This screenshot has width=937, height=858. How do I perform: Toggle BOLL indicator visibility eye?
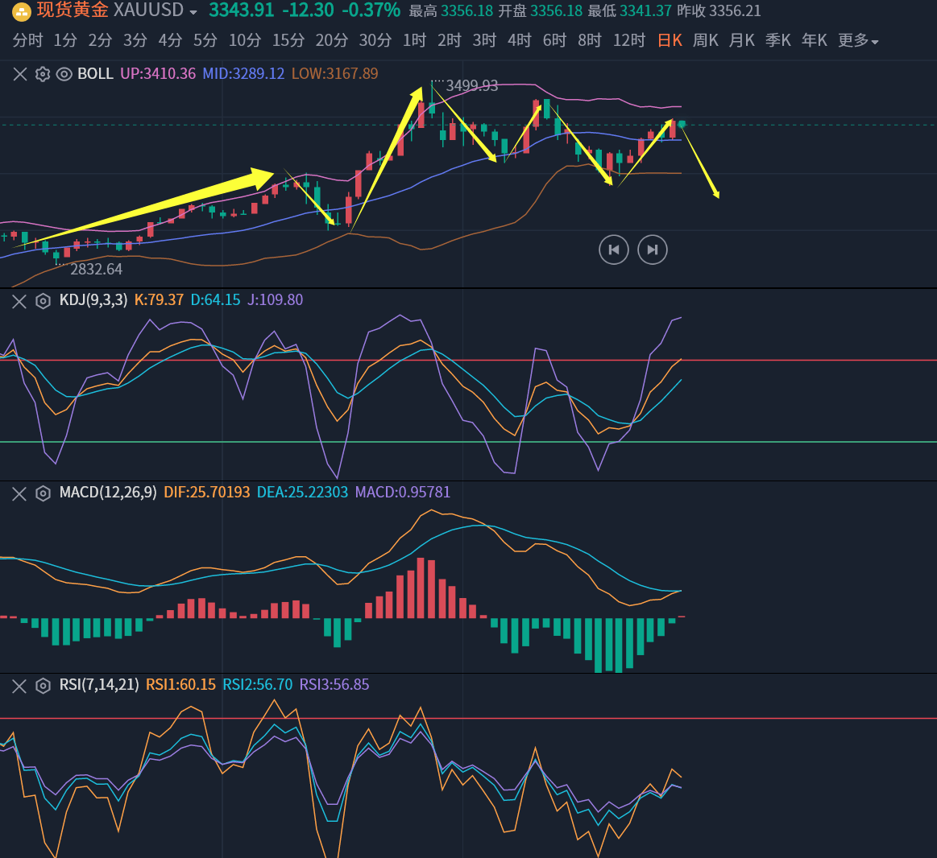[x=64, y=74]
